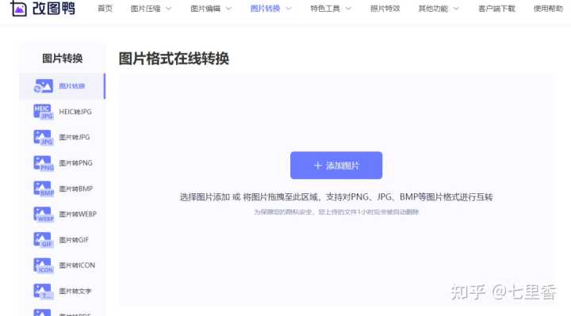Choose the 图片转WEBP sidebar label
Screen dimensions: 571x316
[x=78, y=214]
